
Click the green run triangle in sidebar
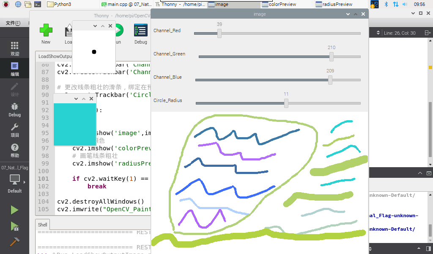tap(14, 210)
